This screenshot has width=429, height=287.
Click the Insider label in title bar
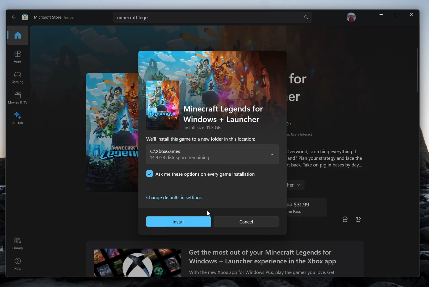69,17
